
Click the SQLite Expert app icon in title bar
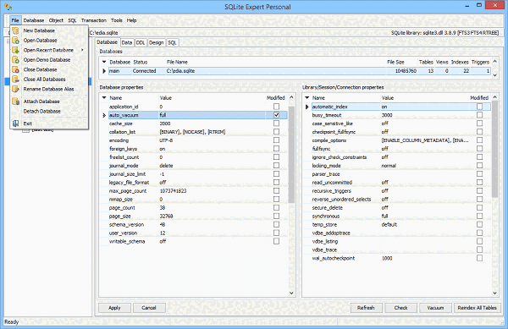click(x=8, y=7)
